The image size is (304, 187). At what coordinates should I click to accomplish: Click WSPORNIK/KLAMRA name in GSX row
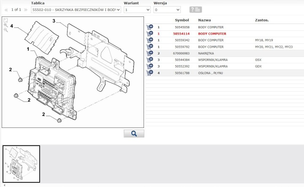213,60
